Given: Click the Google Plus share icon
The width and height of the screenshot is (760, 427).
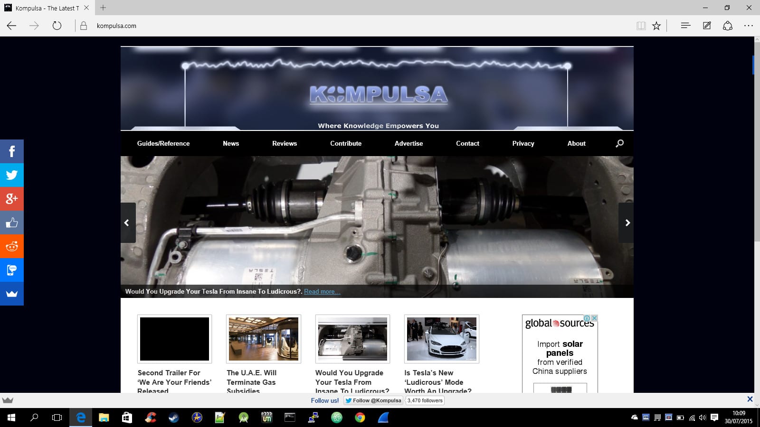Looking at the screenshot, I should 12,199.
